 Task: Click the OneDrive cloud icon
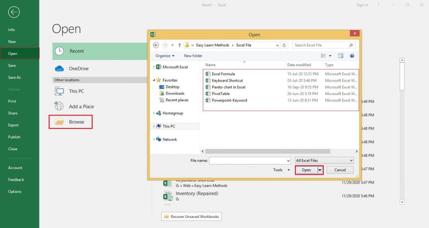(59, 69)
